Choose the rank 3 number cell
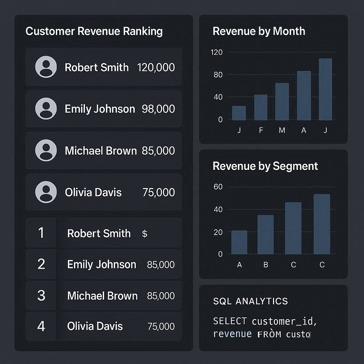This screenshot has height=364, width=364. click(x=41, y=295)
